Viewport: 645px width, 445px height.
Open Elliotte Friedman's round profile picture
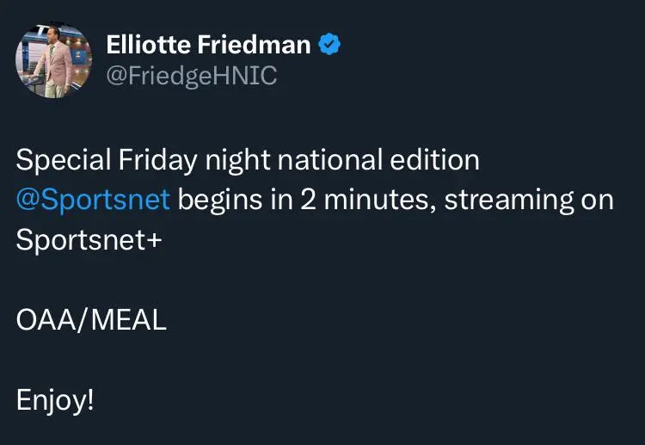[54, 60]
